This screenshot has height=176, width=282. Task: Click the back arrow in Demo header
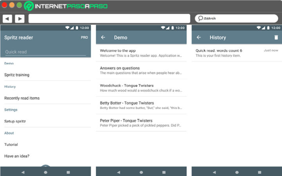pyautogui.click(x=103, y=38)
